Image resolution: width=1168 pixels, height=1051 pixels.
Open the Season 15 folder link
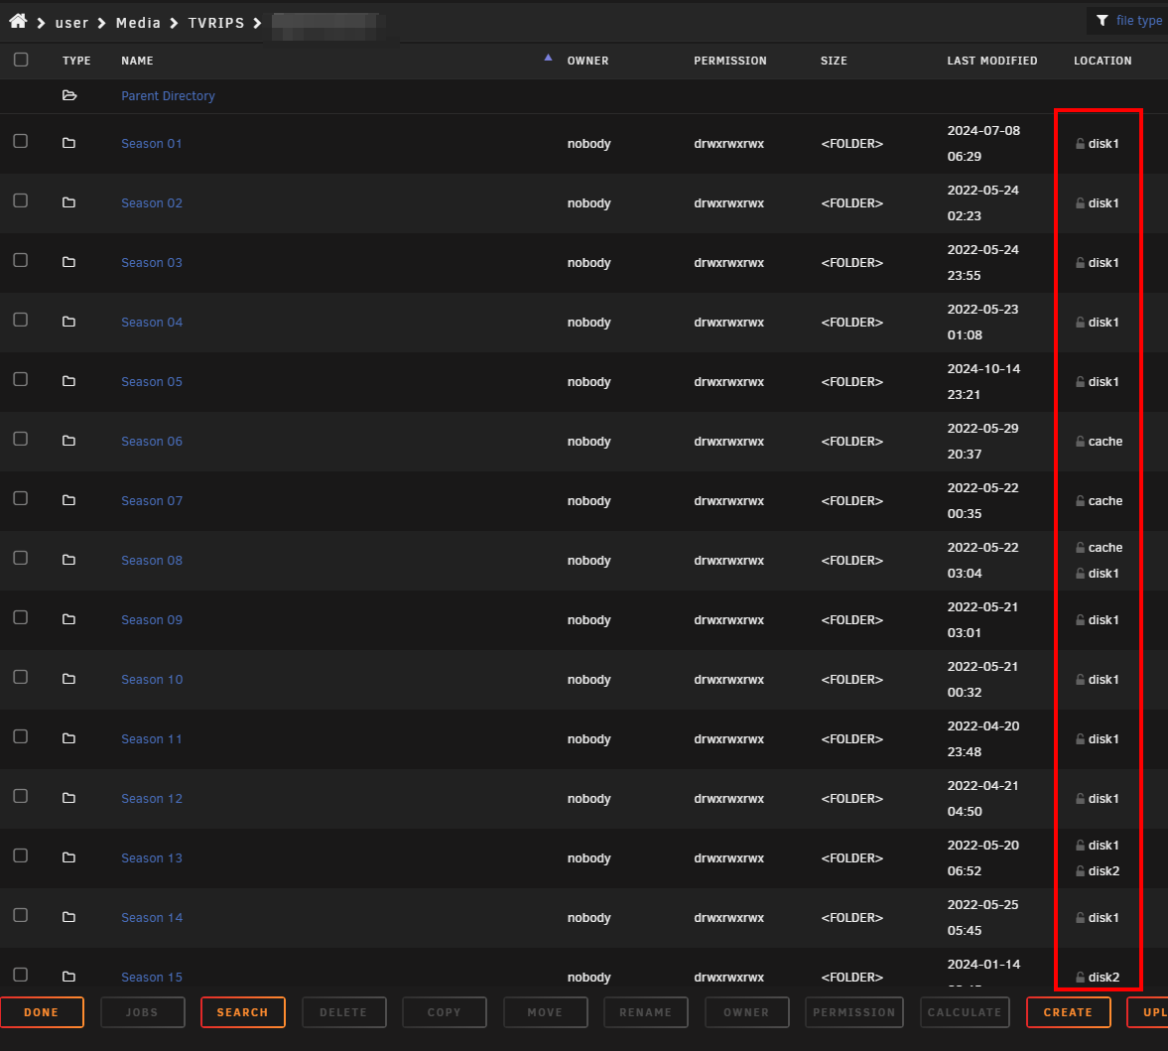[152, 978]
